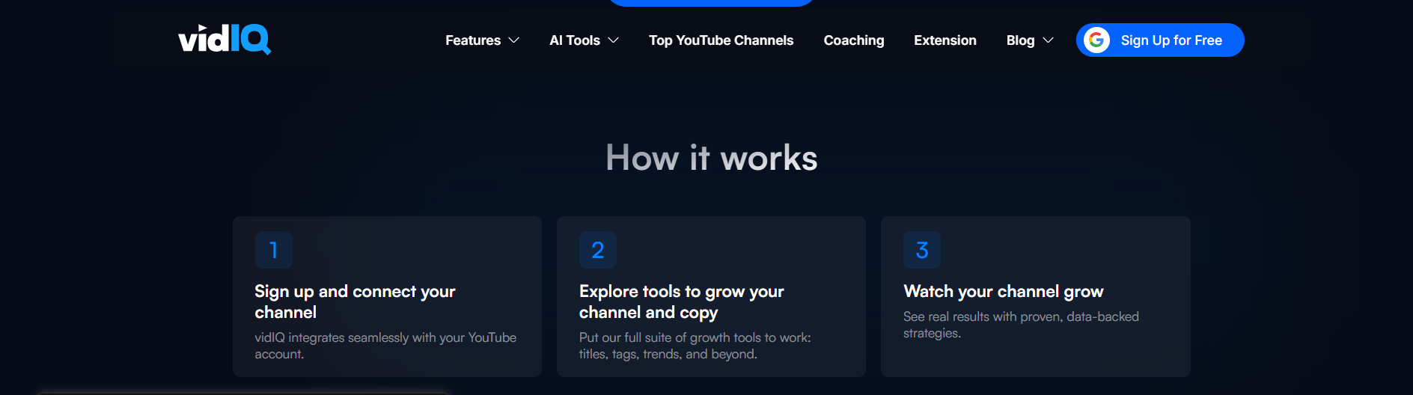Click the step 3 number badge
Image resolution: width=1413 pixels, height=395 pixels.
[922, 250]
